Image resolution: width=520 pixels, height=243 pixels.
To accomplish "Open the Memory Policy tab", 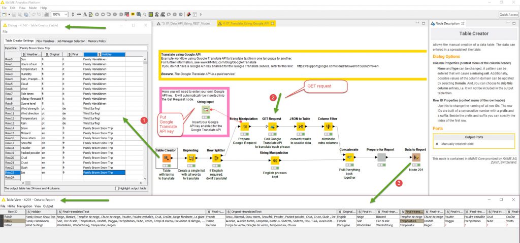I will click(96, 40).
